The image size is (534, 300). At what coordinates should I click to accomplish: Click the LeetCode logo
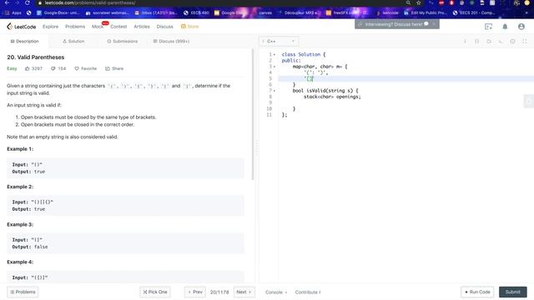tap(22, 27)
